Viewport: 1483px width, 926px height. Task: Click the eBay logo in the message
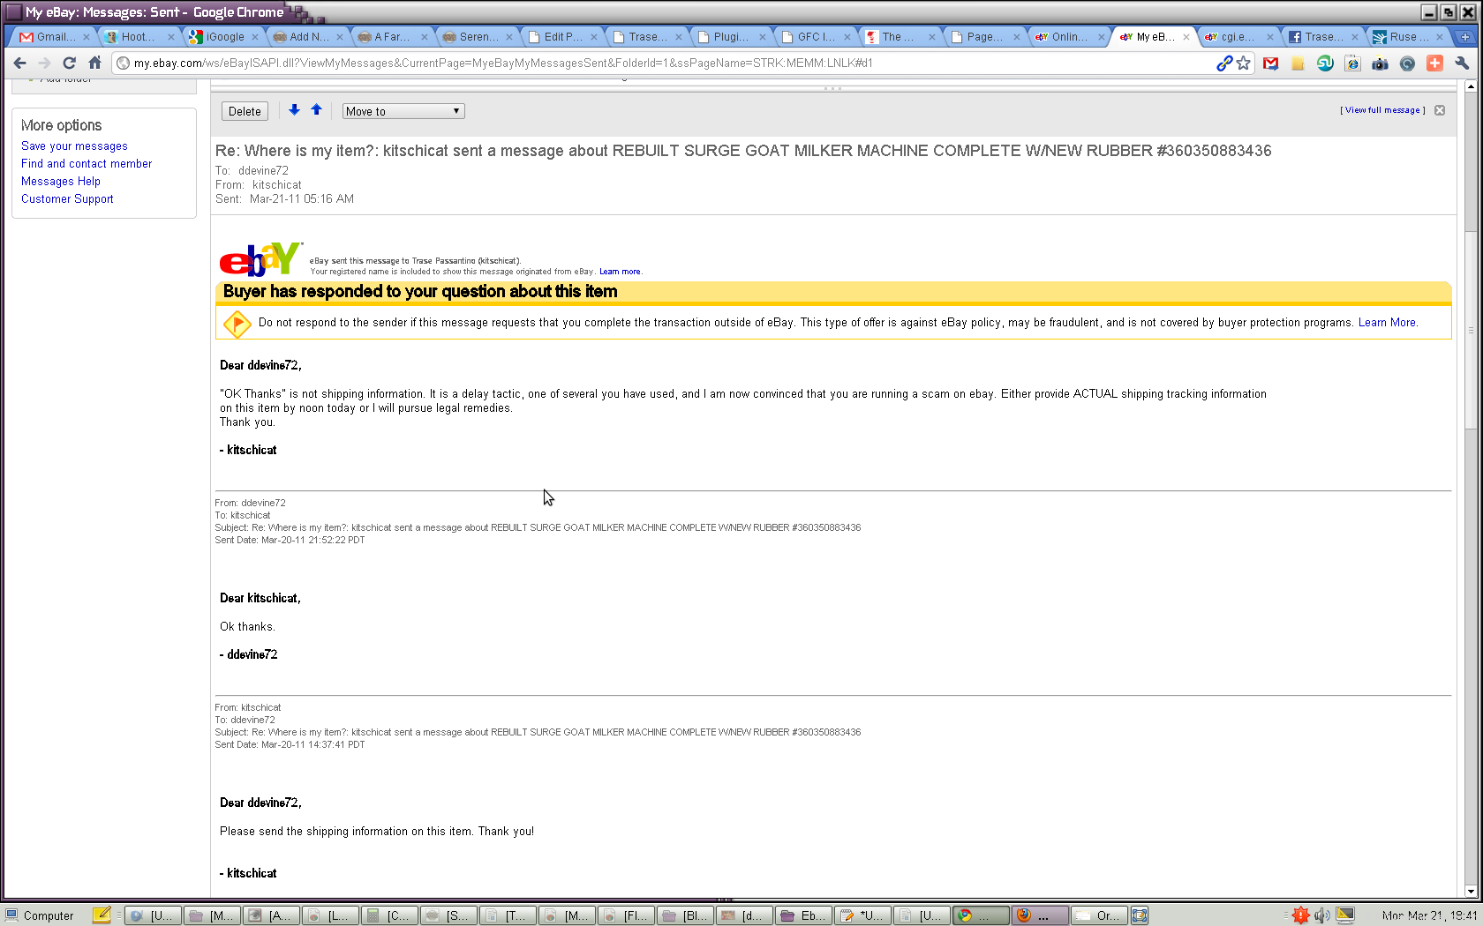pyautogui.click(x=260, y=258)
